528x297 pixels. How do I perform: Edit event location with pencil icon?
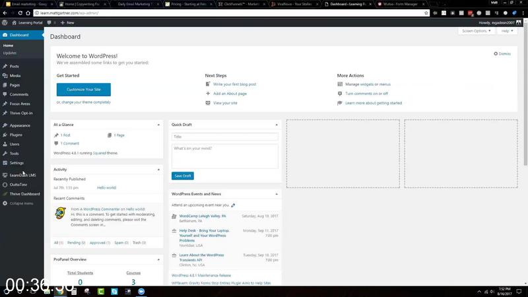click(233, 205)
